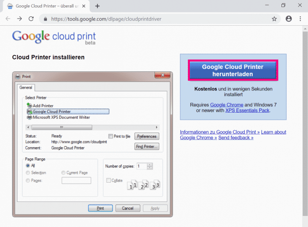308x227 pixels.
Task: Select the All page range radio button
Action: [x=28, y=165]
